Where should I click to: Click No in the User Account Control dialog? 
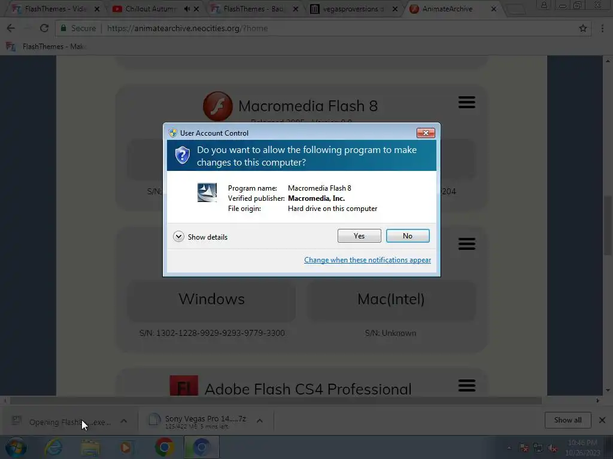pos(407,235)
